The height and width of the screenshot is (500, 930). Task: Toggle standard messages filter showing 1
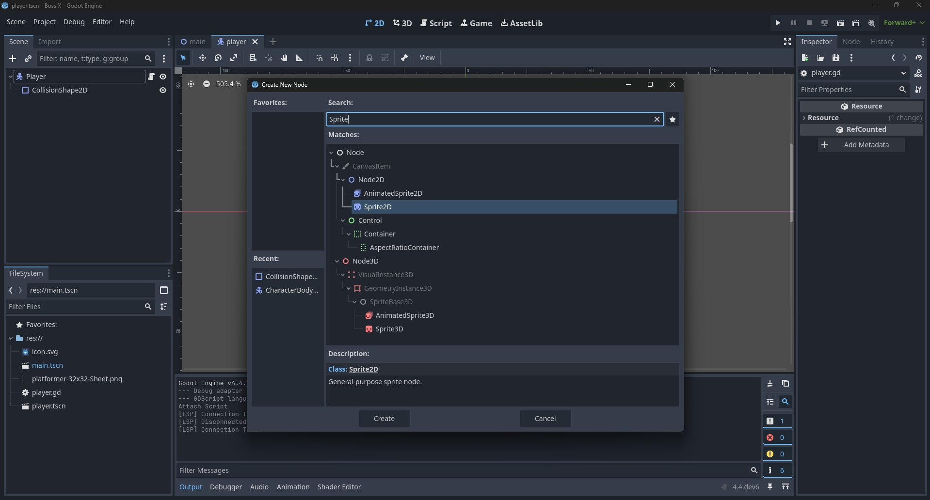(777, 421)
